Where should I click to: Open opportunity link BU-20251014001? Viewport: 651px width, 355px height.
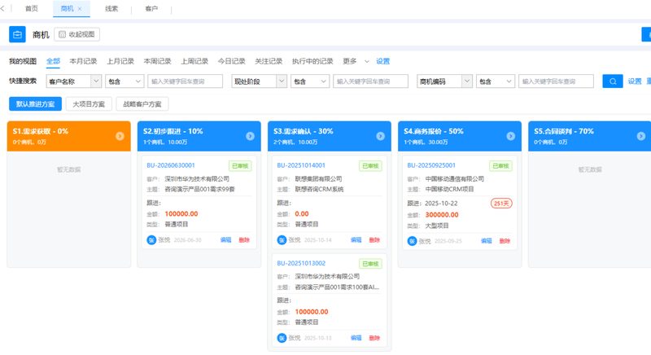[x=301, y=165]
